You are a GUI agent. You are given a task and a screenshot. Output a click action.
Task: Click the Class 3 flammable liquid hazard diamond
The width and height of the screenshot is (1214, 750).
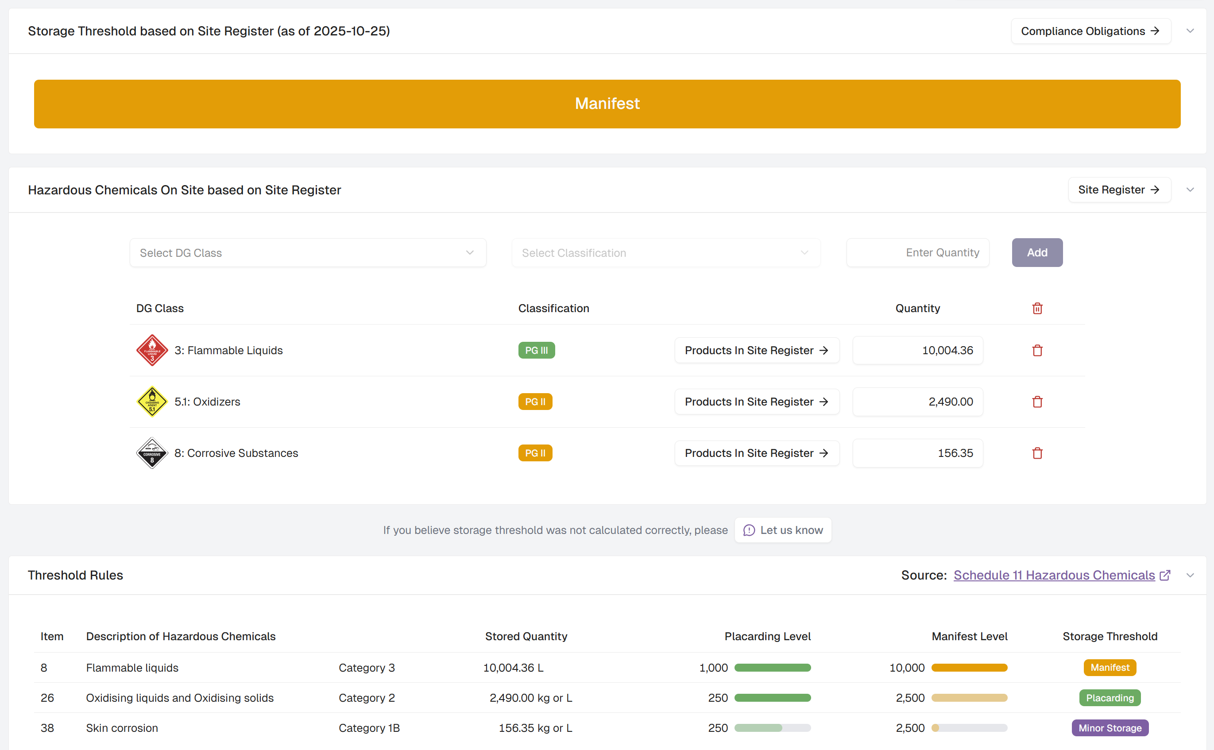(x=152, y=350)
